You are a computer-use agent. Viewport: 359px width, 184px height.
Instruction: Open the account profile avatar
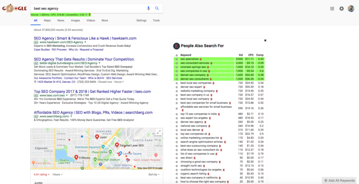coord(351,8)
